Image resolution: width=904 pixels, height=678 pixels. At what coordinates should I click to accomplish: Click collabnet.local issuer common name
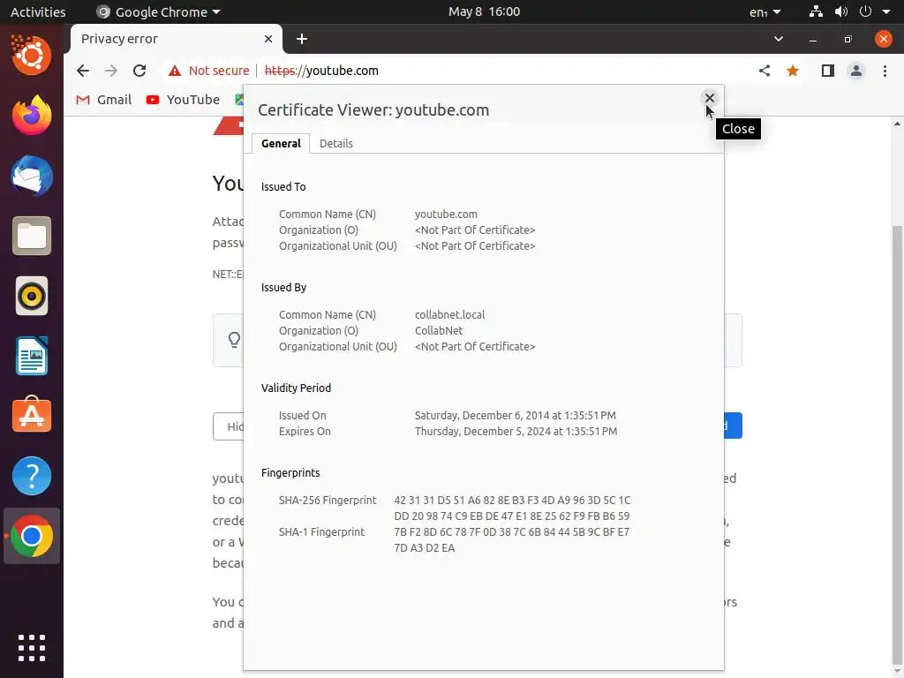click(449, 315)
